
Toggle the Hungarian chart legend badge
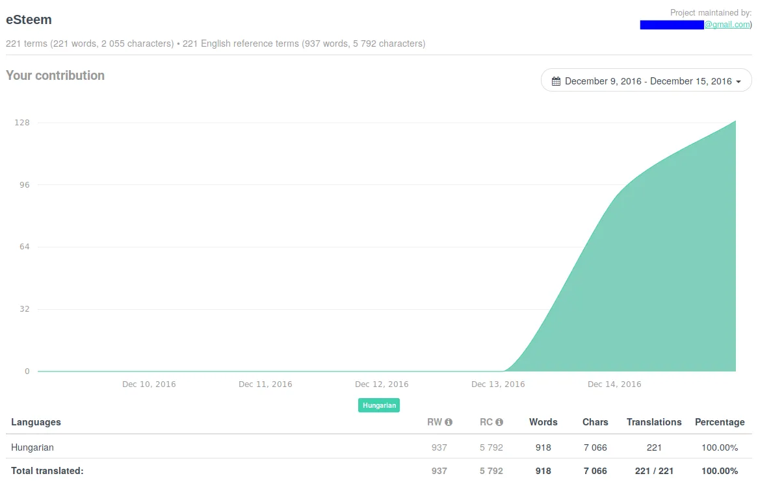(x=379, y=405)
